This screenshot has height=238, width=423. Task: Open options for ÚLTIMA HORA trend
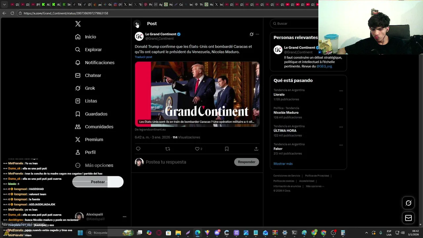click(x=341, y=127)
